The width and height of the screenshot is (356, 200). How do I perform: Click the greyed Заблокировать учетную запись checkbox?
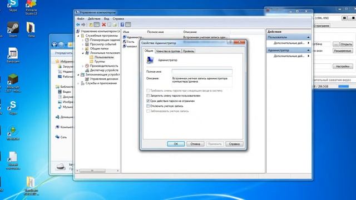pos(148,111)
